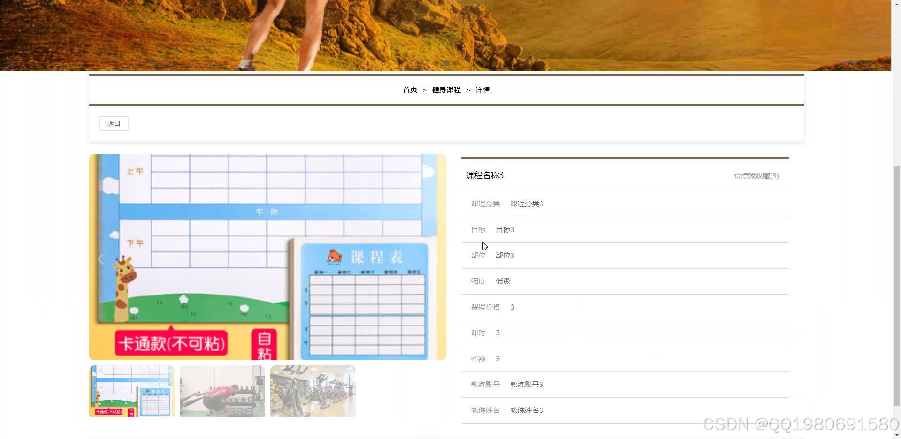Viewport: 901px width, 439px height.
Task: Click the right carousel arrow
Action: point(435,258)
